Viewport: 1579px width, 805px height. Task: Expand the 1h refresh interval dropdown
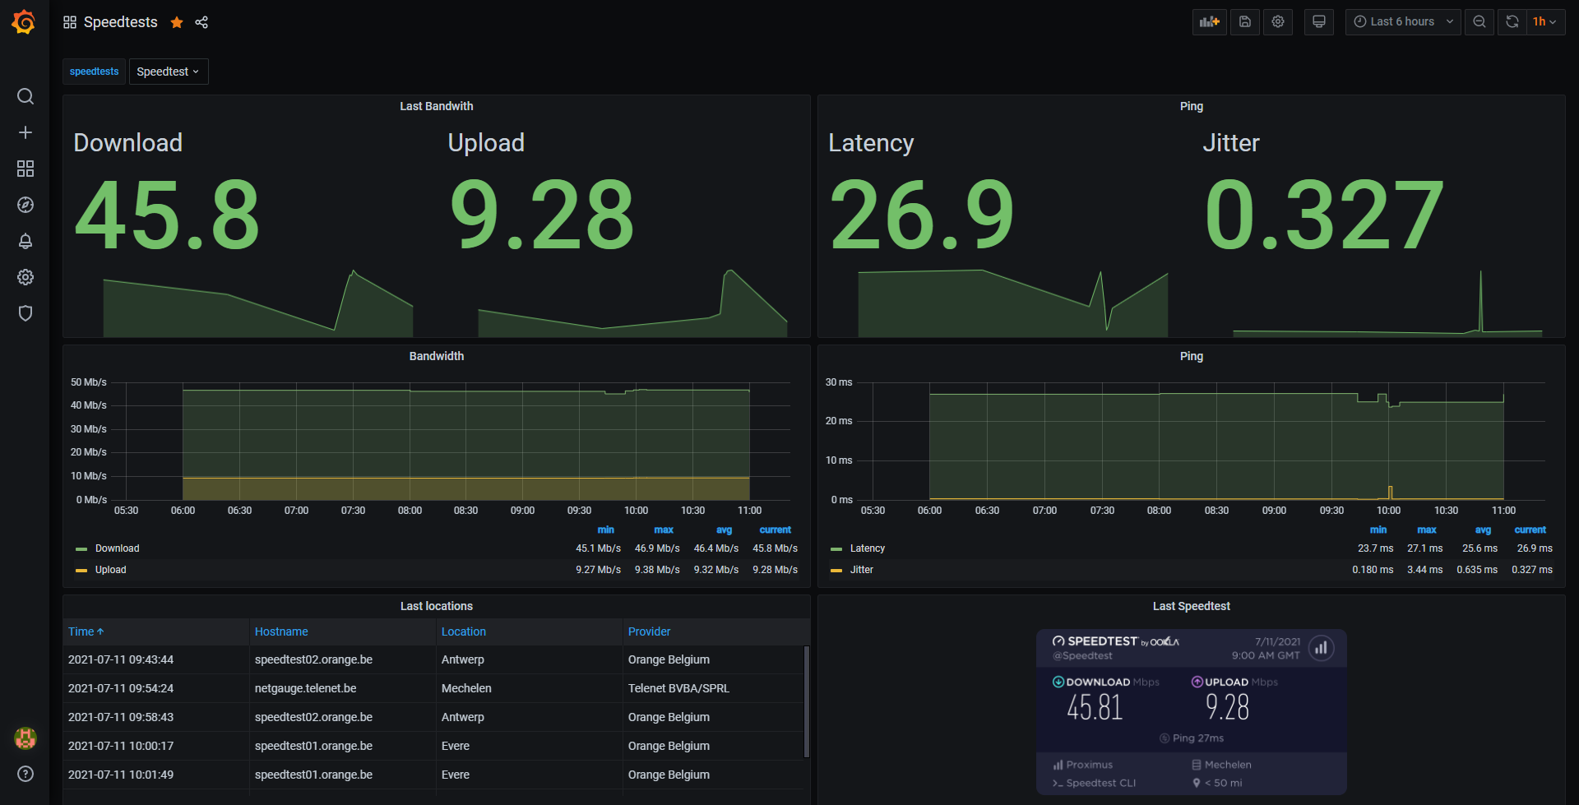(x=1544, y=22)
